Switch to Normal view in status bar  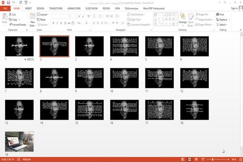(183, 159)
